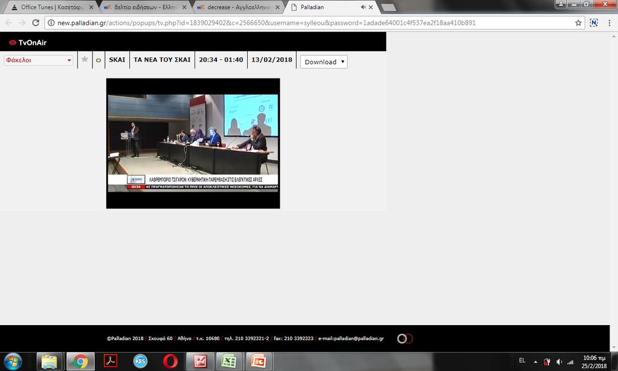Image resolution: width=618 pixels, height=371 pixels.
Task: Close the decrease tab
Action: pyautogui.click(x=277, y=7)
